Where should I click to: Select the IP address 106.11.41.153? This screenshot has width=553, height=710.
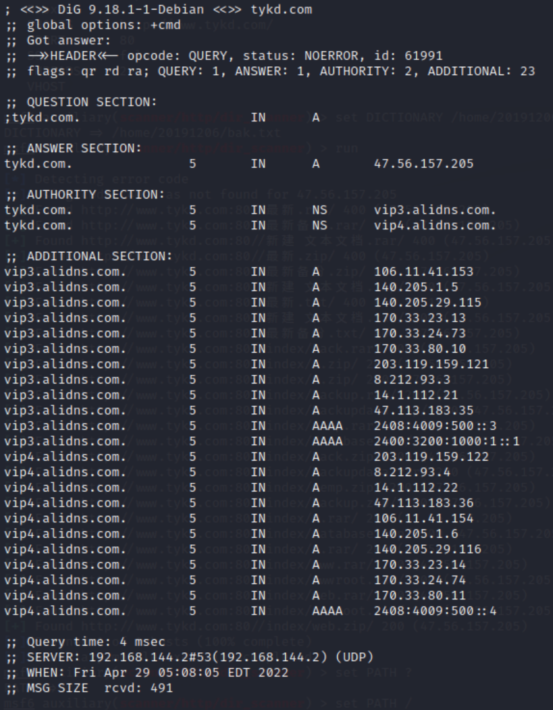tap(423, 272)
